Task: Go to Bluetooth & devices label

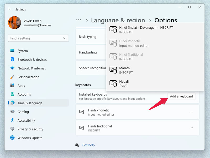Action: tap(32, 60)
